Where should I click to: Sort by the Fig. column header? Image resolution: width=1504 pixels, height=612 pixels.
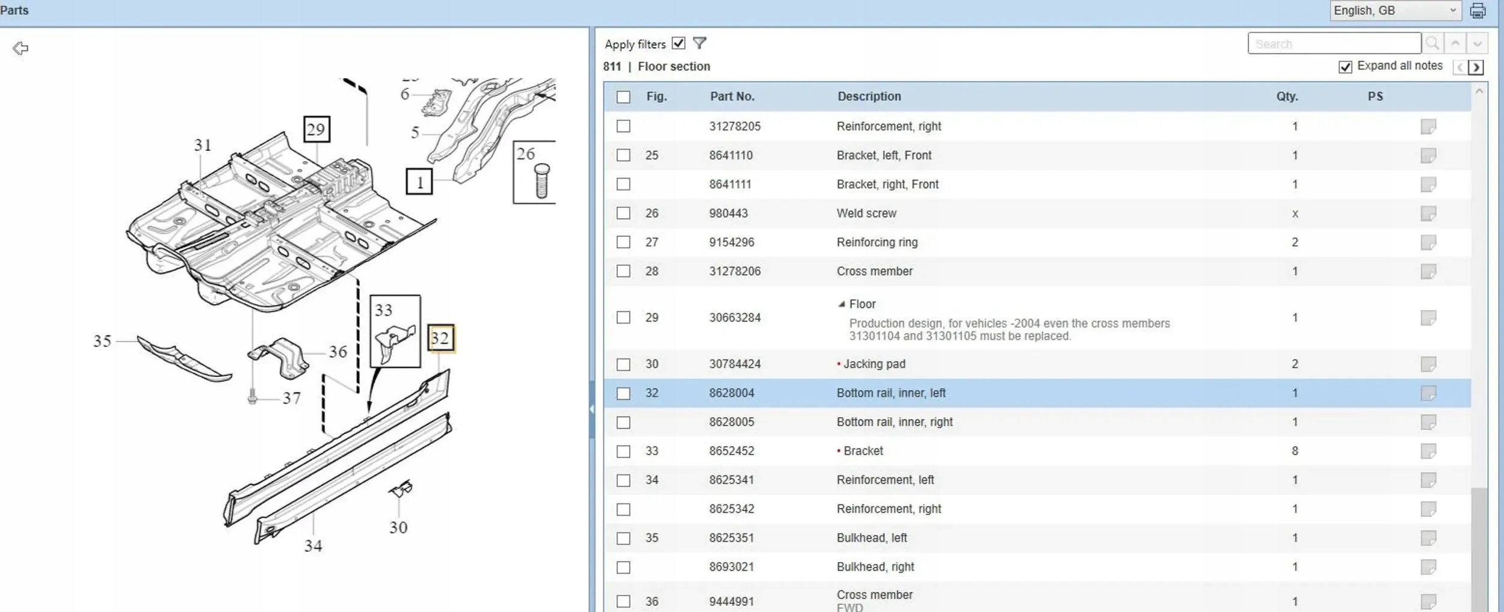656,97
